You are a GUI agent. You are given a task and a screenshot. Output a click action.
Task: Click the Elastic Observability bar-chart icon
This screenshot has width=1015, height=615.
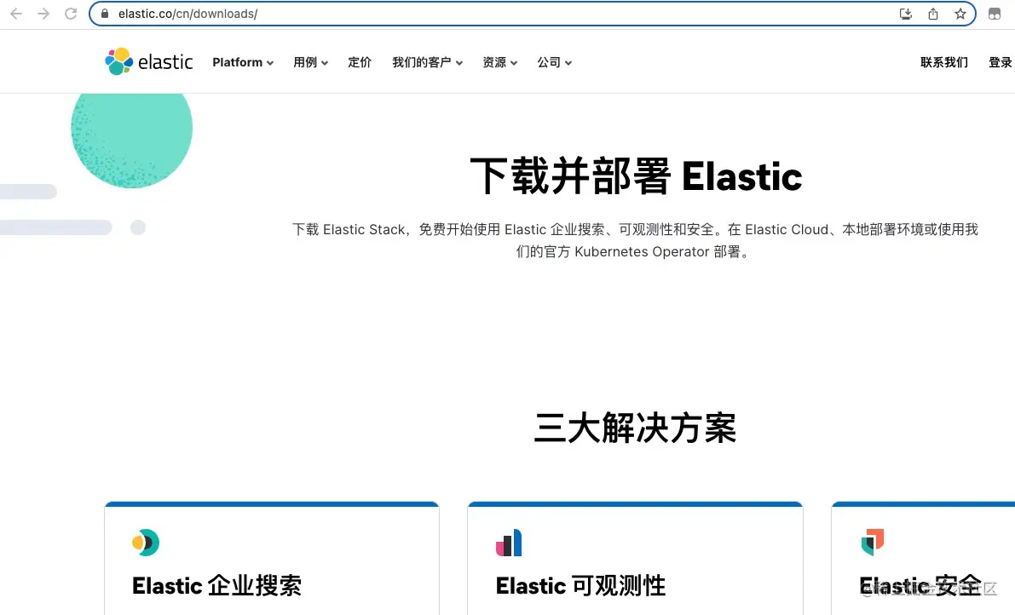(x=509, y=542)
